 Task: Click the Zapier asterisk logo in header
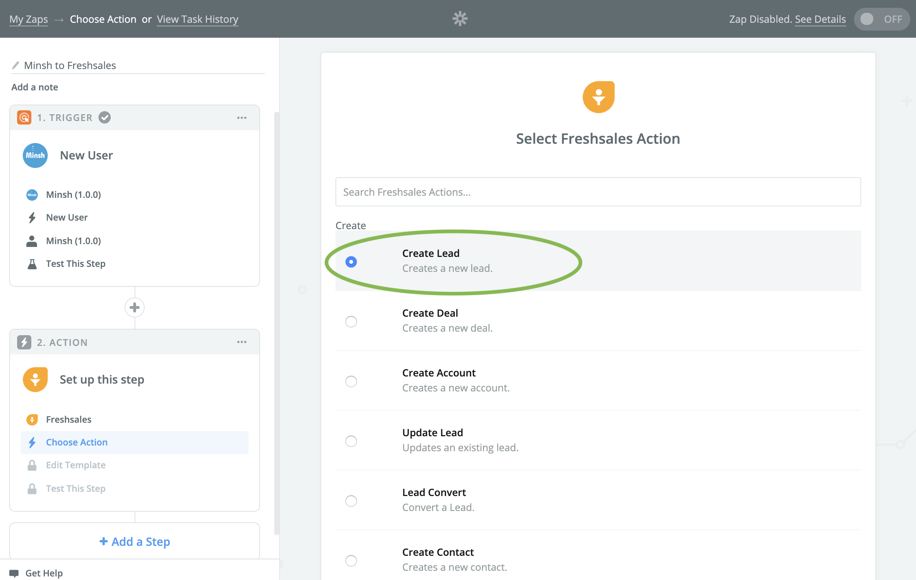pos(460,19)
